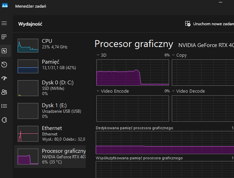Open the App history page icon
Viewport: 234px width, 178px height.
[x=4, y=64]
